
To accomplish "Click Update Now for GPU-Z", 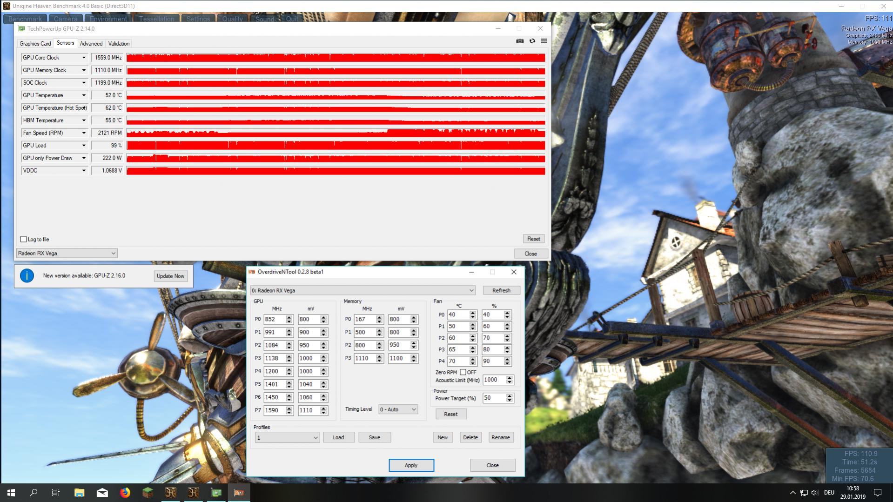I will pyautogui.click(x=170, y=276).
